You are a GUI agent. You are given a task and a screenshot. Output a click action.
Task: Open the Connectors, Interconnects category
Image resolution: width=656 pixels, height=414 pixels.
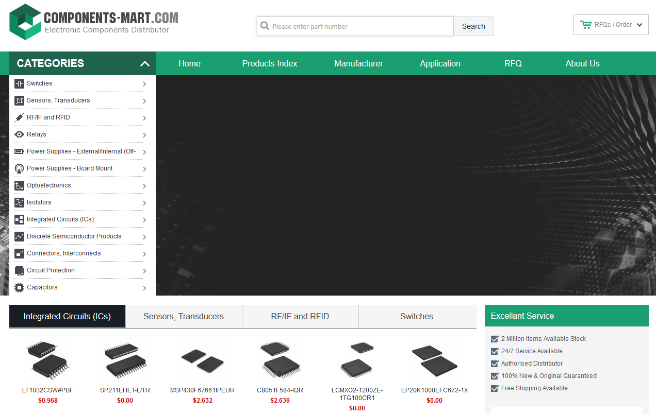click(64, 253)
